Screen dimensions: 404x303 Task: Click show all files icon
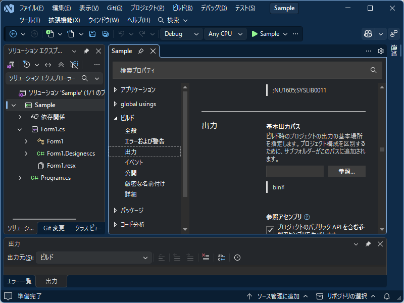pyautogui.click(x=74, y=65)
